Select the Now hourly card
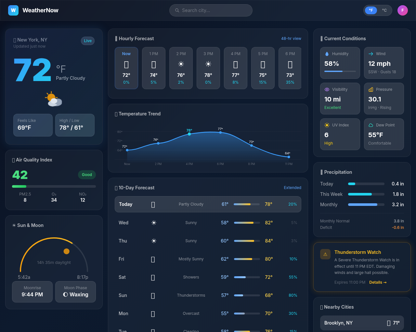Screen dimensions: 416x332 (126, 68)
